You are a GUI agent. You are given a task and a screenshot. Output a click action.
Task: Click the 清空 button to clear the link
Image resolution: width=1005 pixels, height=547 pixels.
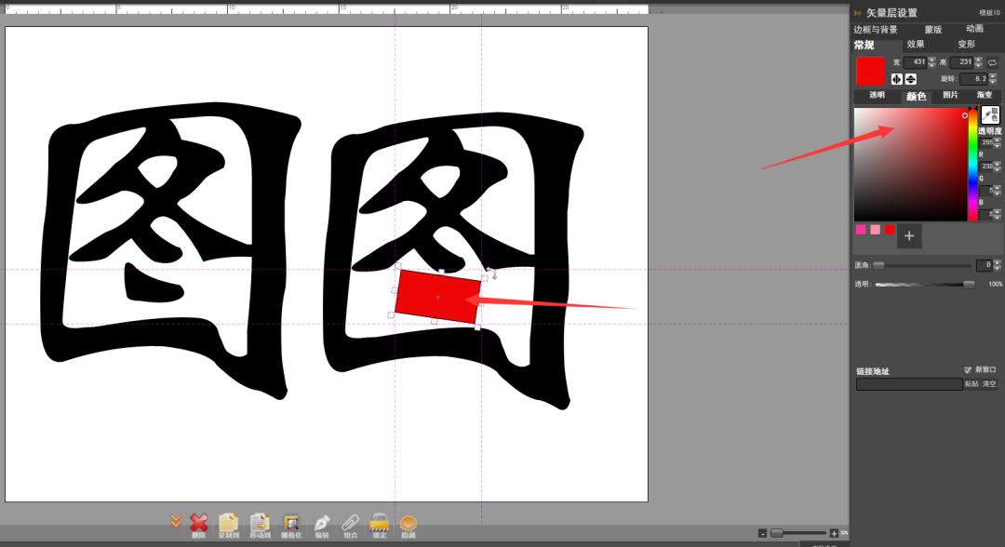tap(989, 383)
